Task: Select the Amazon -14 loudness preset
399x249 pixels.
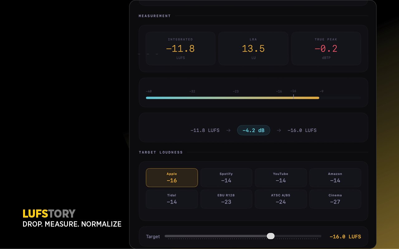Action: [335, 177]
